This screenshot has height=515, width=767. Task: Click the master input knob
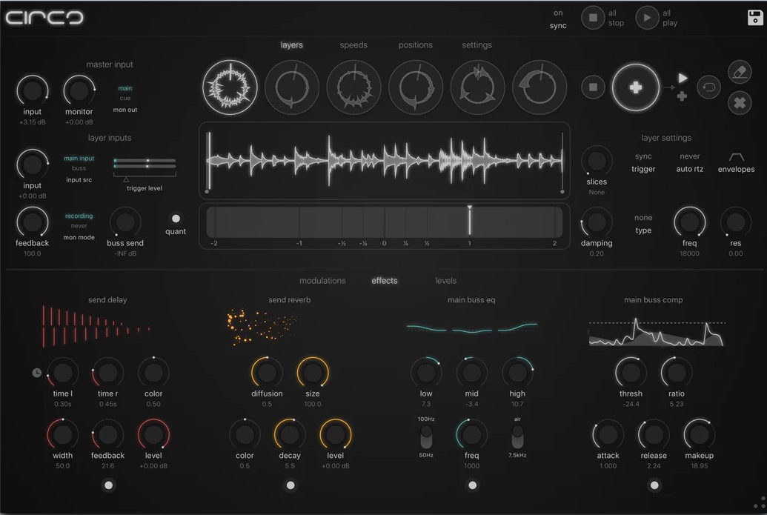coord(33,90)
